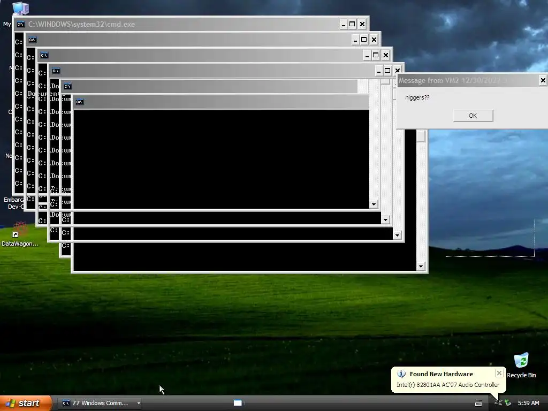The width and height of the screenshot is (548, 411).
Task: Click the Found New Hardware balloon text
Action: coord(448,385)
